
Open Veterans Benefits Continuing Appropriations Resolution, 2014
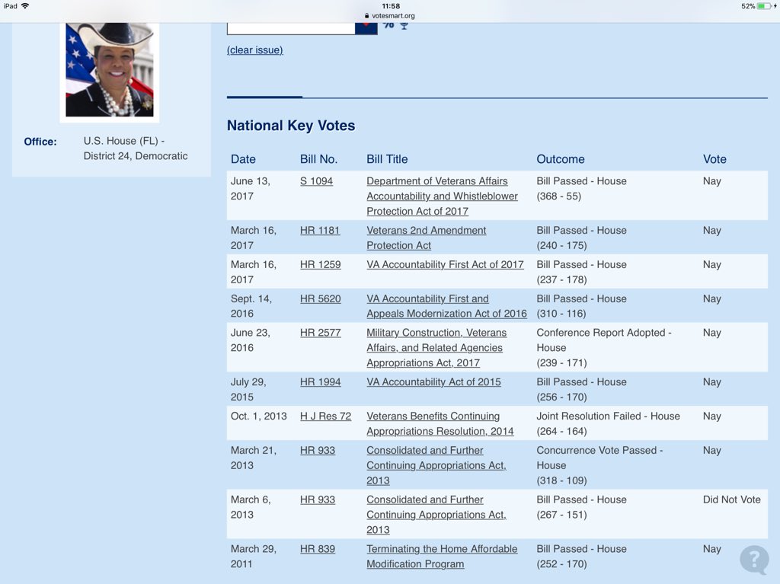coord(440,424)
